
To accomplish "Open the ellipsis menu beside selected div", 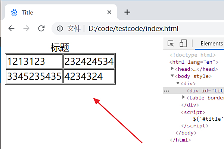I will click(x=167, y=91).
